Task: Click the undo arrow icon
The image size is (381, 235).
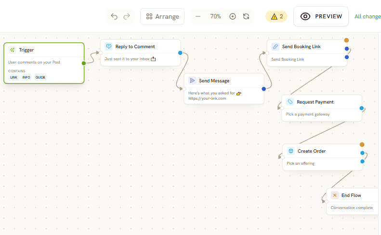Action: (114, 16)
